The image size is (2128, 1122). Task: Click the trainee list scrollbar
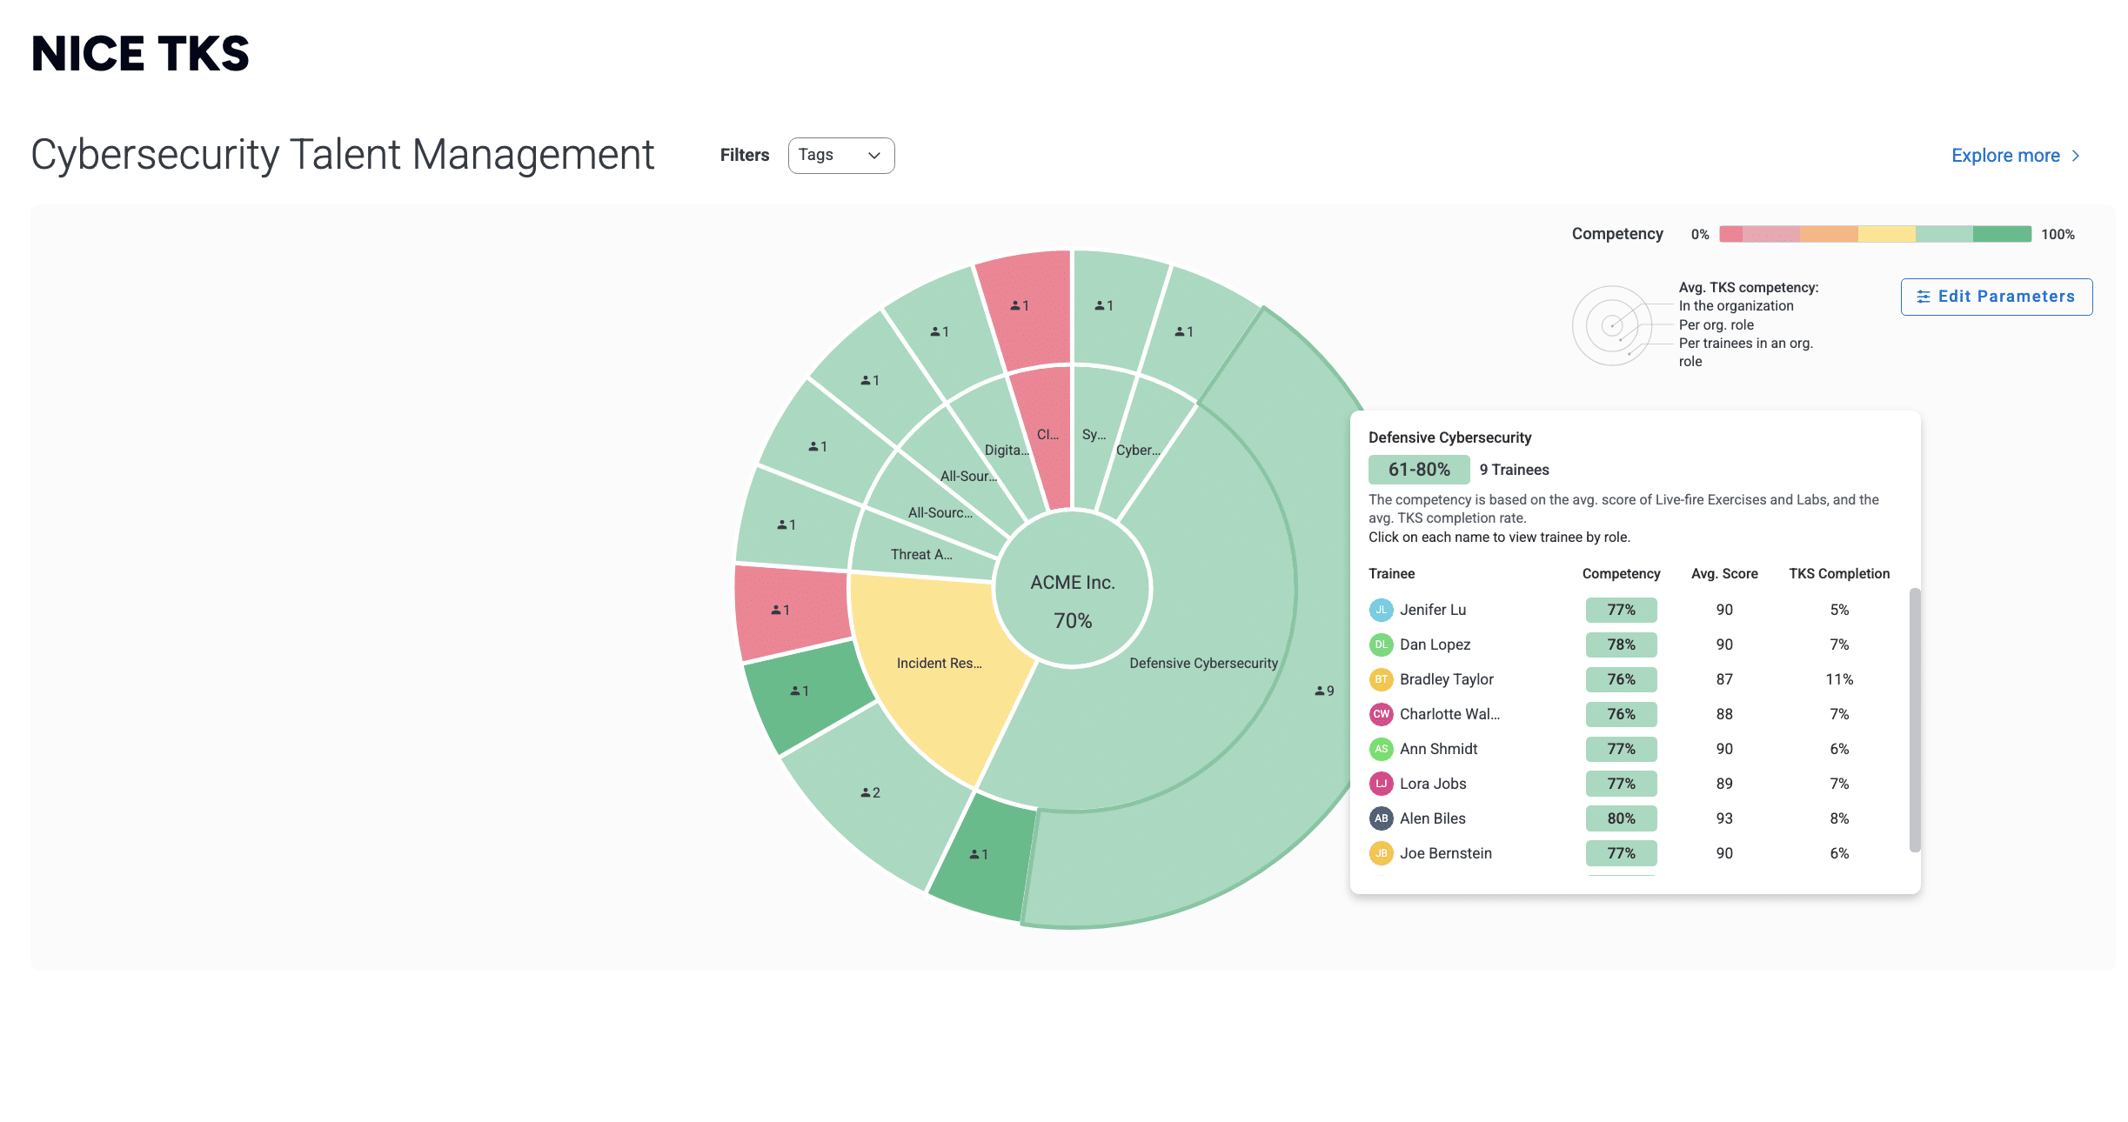tap(1914, 720)
